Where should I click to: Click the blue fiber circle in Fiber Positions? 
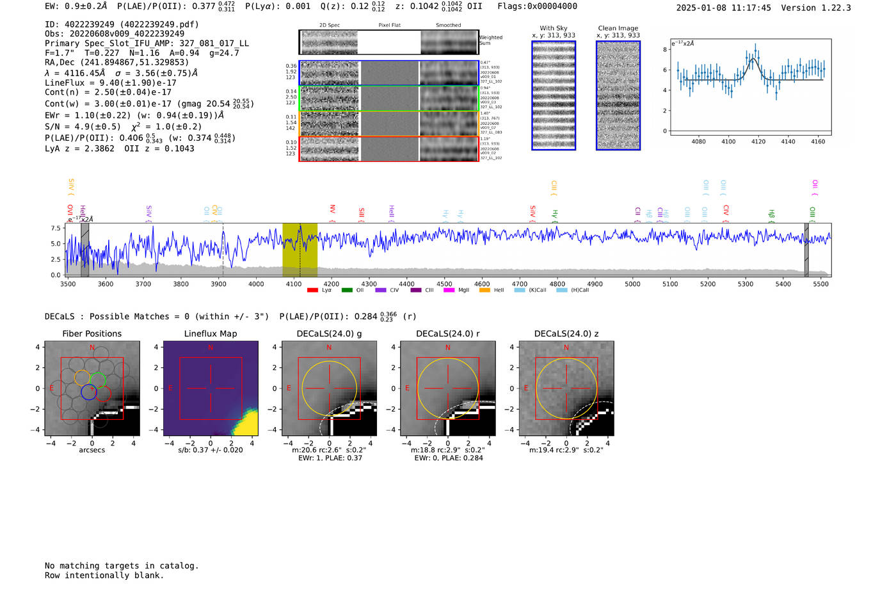pos(89,392)
